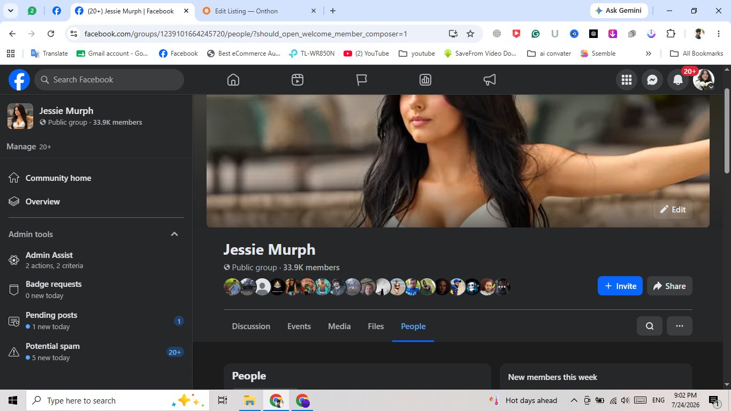Bookmark this page star icon

[x=470, y=33]
